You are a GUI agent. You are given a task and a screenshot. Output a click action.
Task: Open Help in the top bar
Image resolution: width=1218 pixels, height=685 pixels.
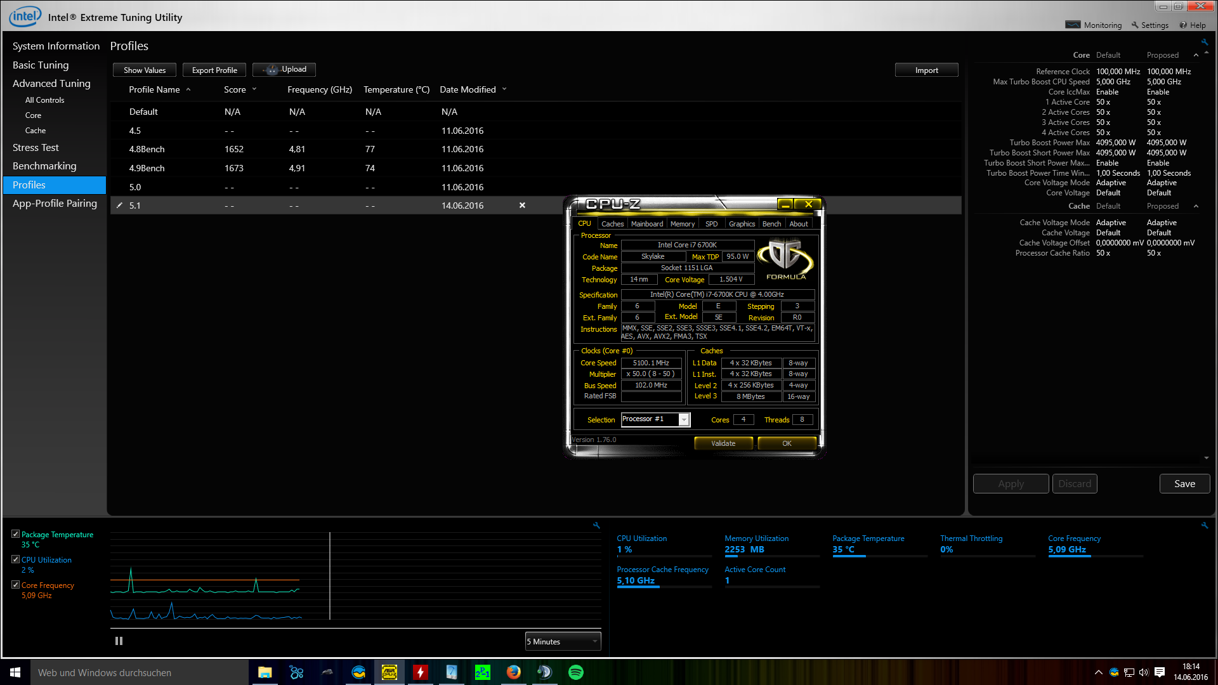click(x=1193, y=25)
